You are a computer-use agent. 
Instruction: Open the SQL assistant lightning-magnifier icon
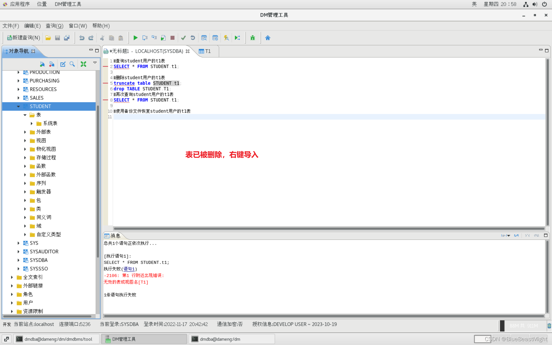(226, 38)
